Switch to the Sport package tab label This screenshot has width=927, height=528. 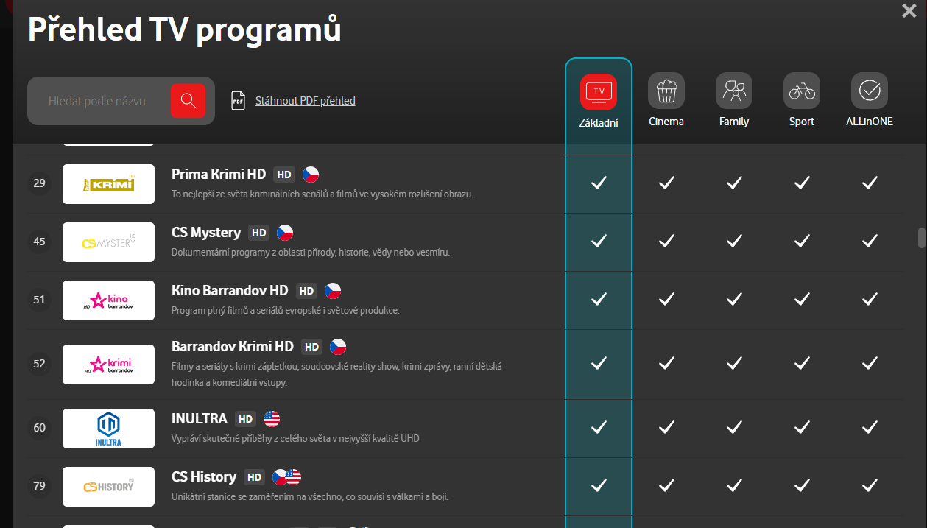[802, 122]
